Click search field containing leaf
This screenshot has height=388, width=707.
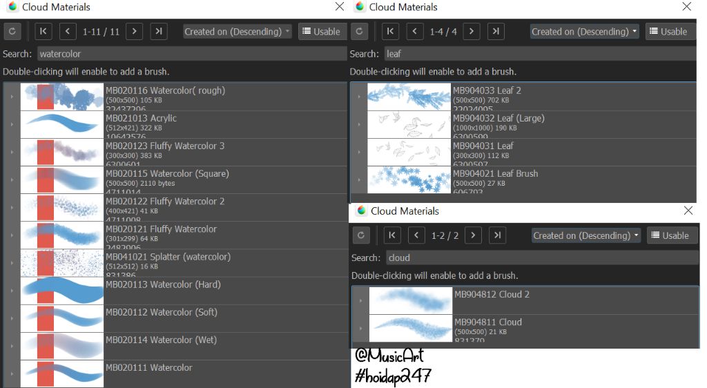(x=540, y=54)
